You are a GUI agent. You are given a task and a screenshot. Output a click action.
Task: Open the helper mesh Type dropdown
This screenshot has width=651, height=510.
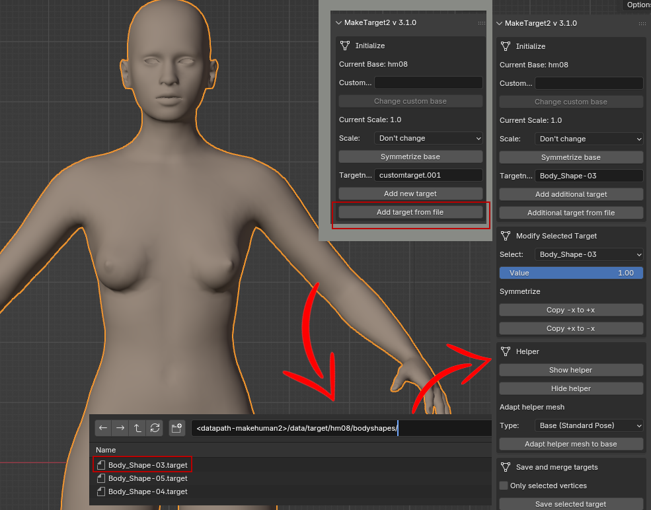(589, 425)
